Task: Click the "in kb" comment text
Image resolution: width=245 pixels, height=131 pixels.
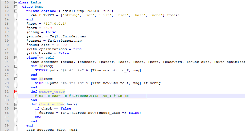Action: point(123,96)
